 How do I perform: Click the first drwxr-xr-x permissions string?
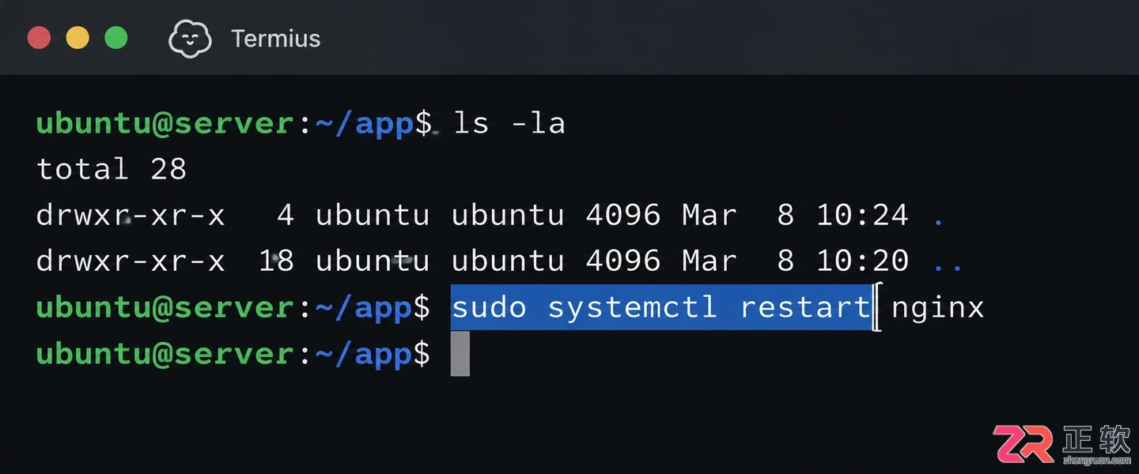(x=131, y=215)
